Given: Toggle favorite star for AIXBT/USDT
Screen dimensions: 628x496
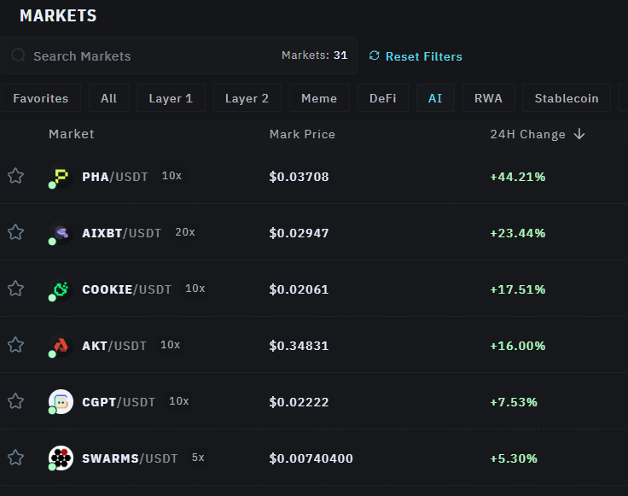Looking at the screenshot, I should [15, 232].
